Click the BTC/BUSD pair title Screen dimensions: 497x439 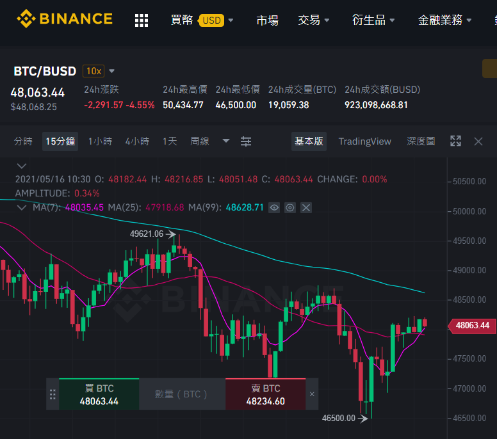[45, 71]
